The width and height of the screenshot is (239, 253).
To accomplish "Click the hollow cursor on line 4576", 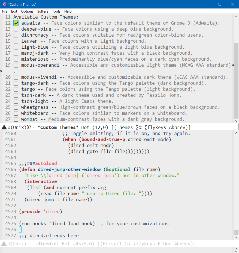I will click(20, 230).
